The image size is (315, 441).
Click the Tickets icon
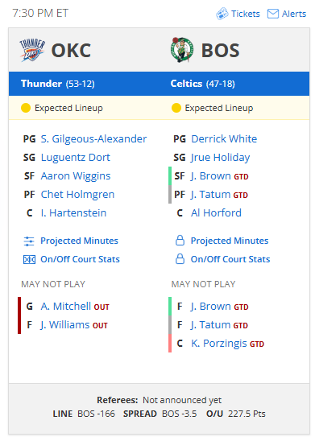222,14
